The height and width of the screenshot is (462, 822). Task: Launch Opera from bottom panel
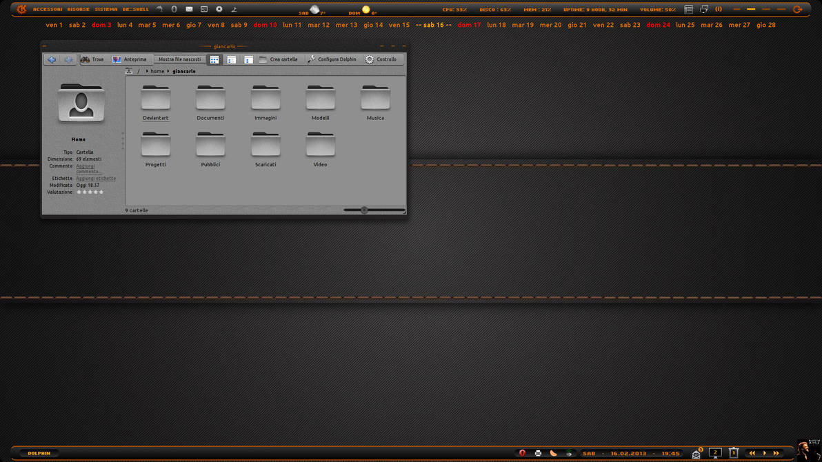[522, 453]
